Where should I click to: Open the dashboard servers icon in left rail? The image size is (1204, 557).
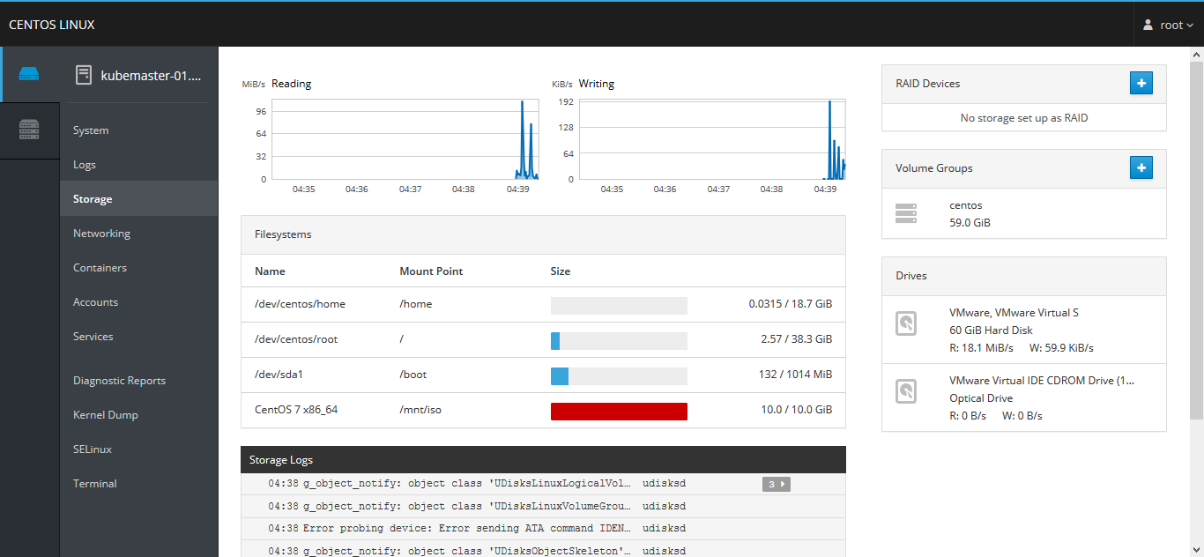tap(29, 130)
